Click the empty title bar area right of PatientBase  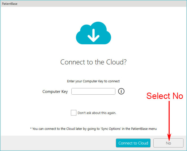(102, 4)
